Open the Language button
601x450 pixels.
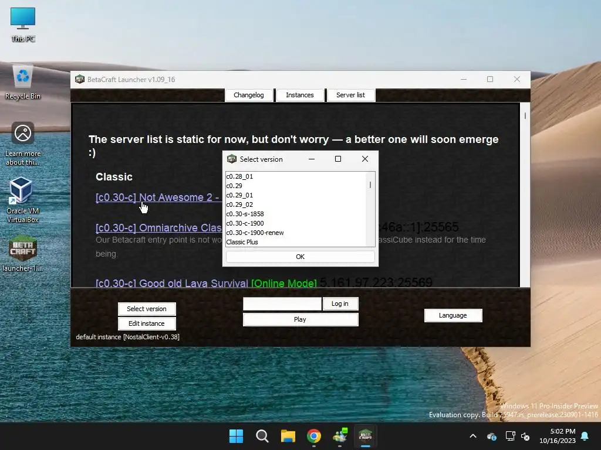453,315
